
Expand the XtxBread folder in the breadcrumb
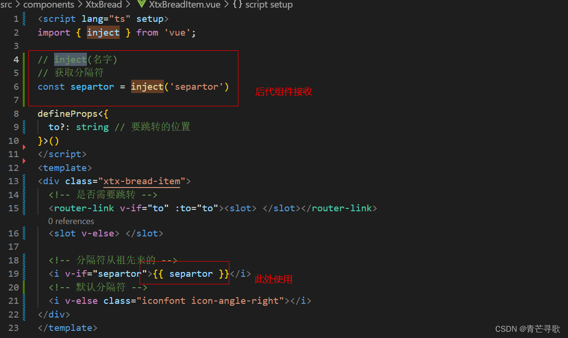point(104,5)
